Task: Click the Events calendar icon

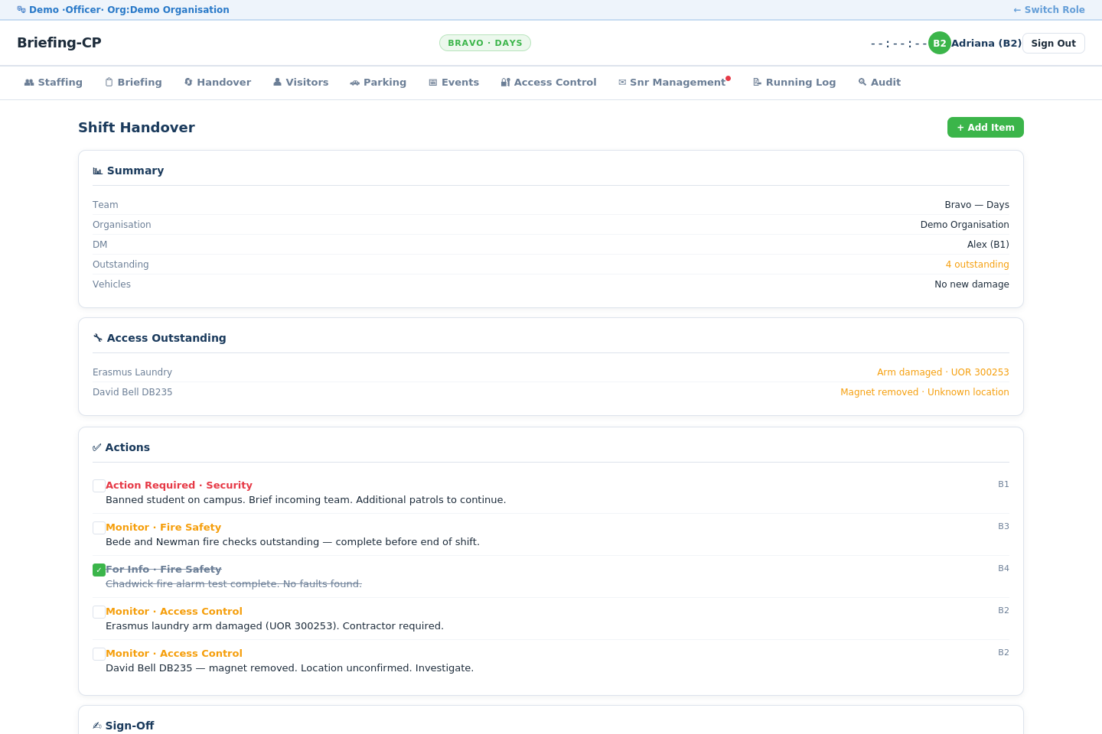Action: tap(433, 83)
